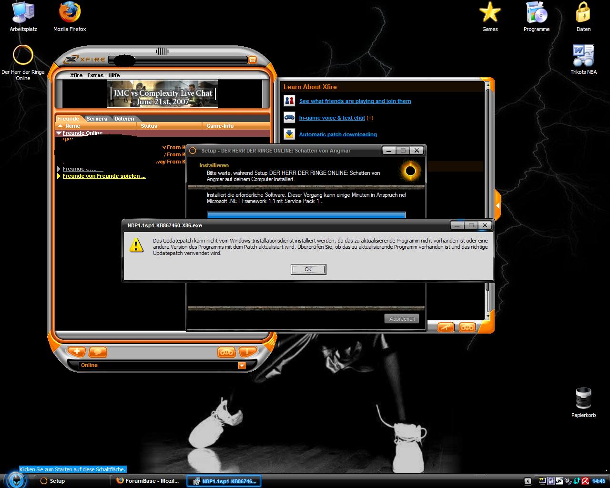Image resolution: width=610 pixels, height=488 pixels.
Task: Expand the Freunde von Freunde spielen group
Action: [x=59, y=176]
